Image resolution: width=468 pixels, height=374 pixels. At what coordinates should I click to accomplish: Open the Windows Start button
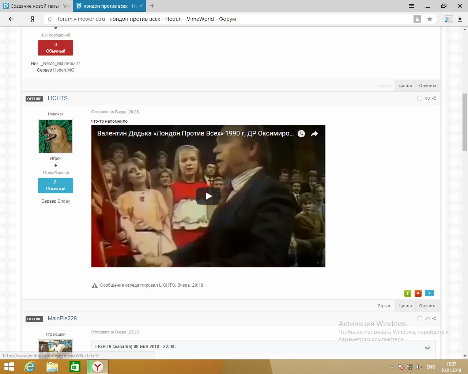click(9, 367)
